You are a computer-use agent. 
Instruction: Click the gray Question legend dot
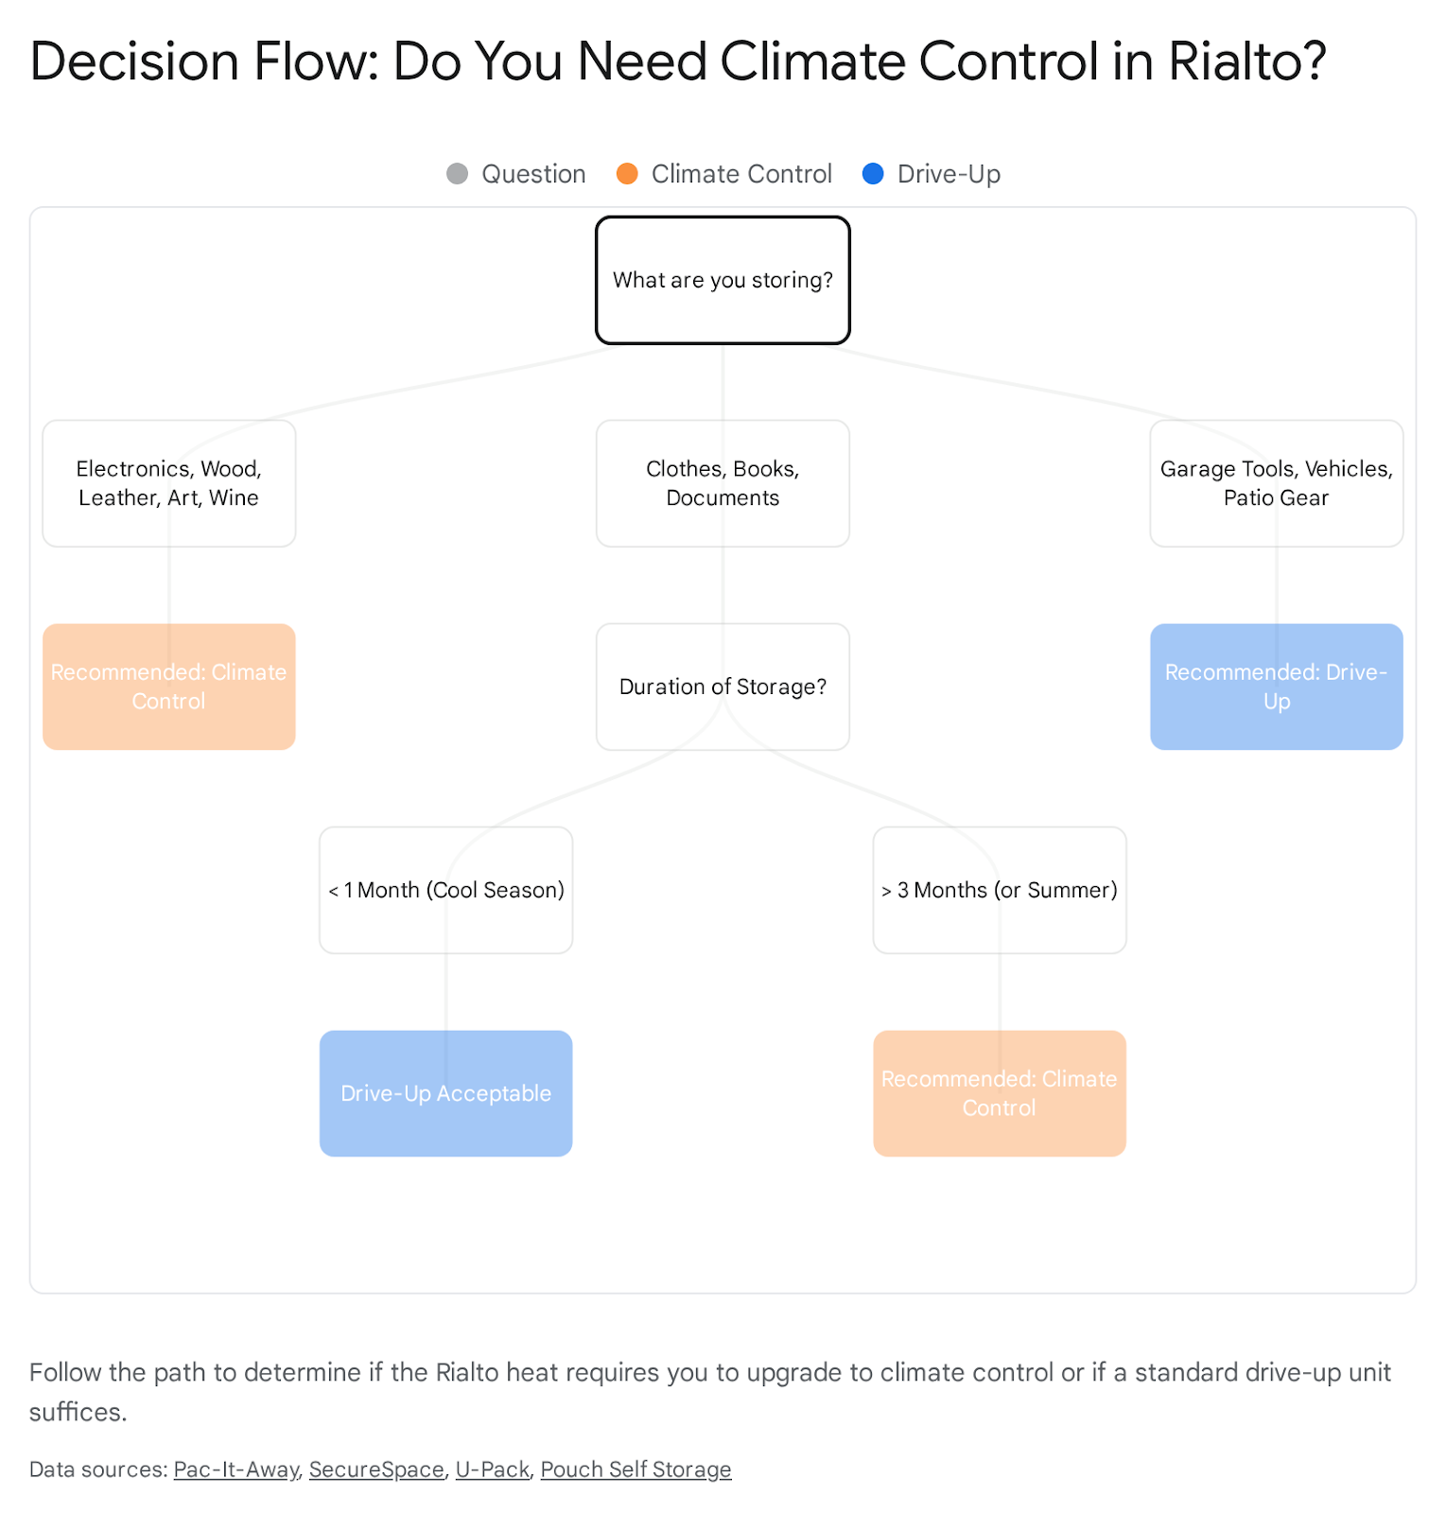[x=458, y=174]
